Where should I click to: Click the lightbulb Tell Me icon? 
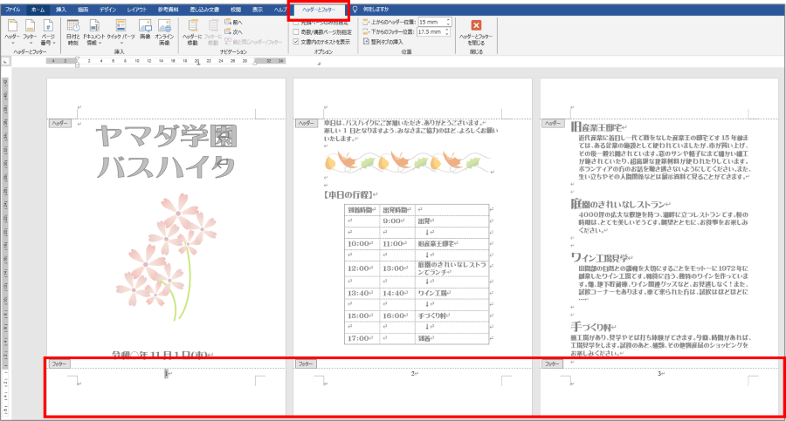355,10
